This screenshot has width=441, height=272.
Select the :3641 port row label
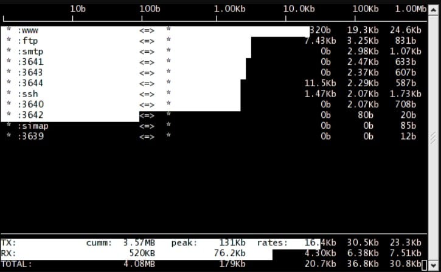(30, 62)
